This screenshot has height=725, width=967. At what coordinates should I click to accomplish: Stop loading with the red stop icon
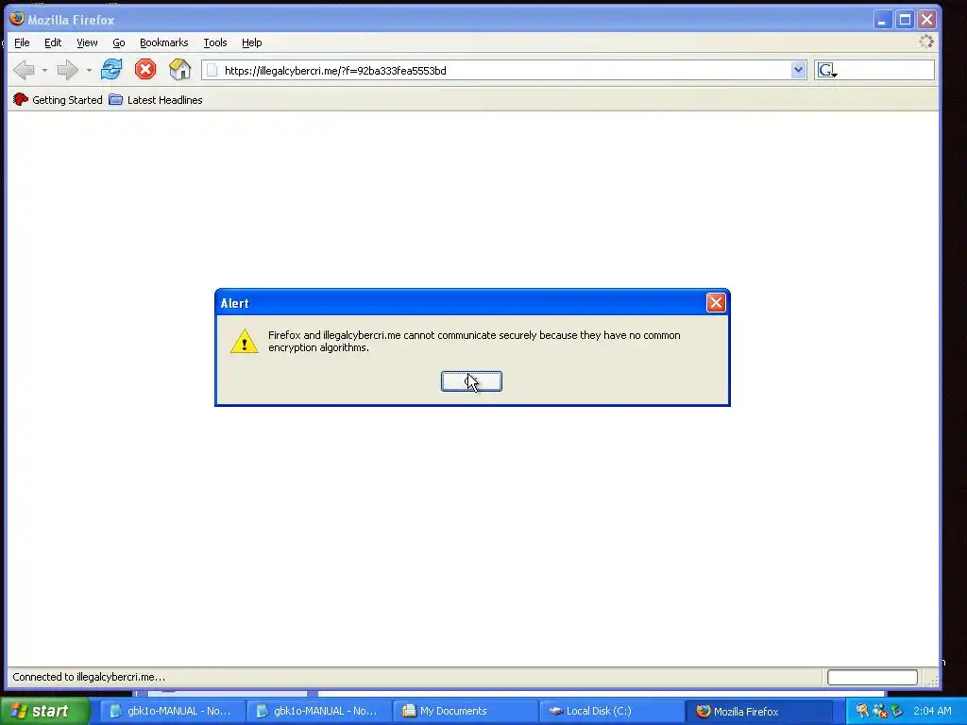pos(145,69)
